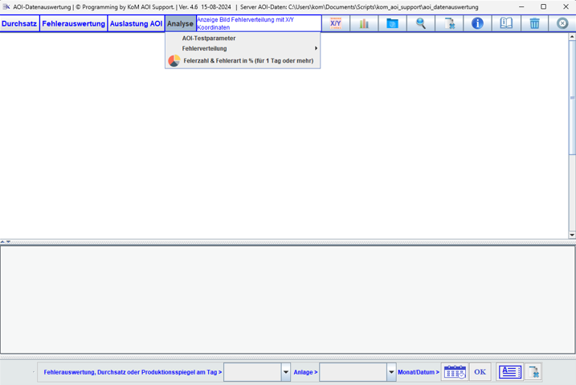The width and height of the screenshot is (576, 385).
Task: Select AOI-Testparameter menu entry
Action: [x=243, y=39]
